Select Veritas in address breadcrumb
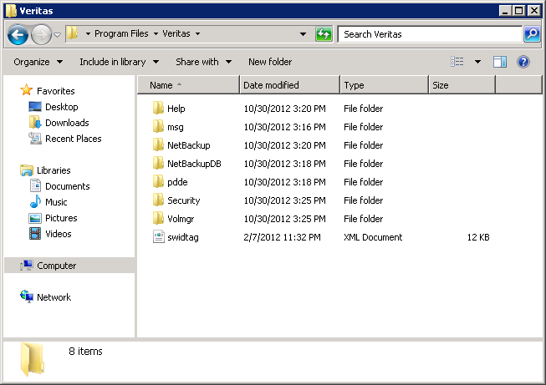The image size is (546, 385). (176, 33)
